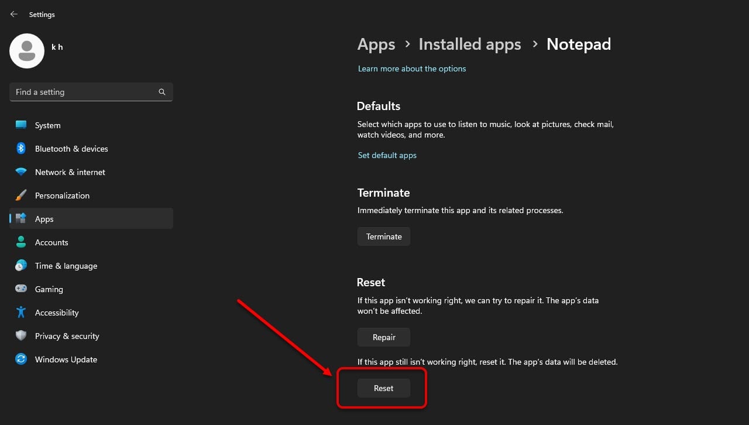Click the Gaming controller icon

[x=21, y=289]
